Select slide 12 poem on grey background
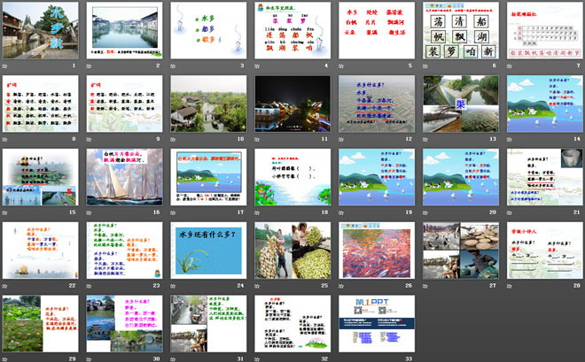This screenshot has height=362, width=585. [377, 104]
